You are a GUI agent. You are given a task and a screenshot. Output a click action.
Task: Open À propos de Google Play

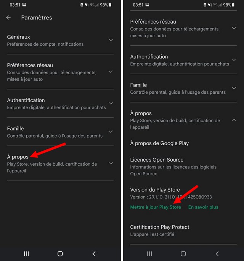159,143
